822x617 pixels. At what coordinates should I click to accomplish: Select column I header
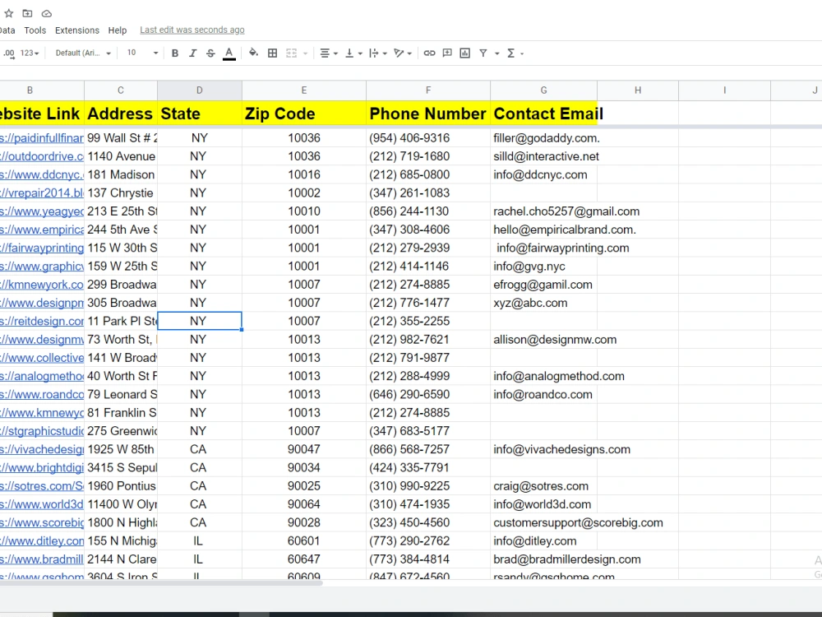pos(724,90)
